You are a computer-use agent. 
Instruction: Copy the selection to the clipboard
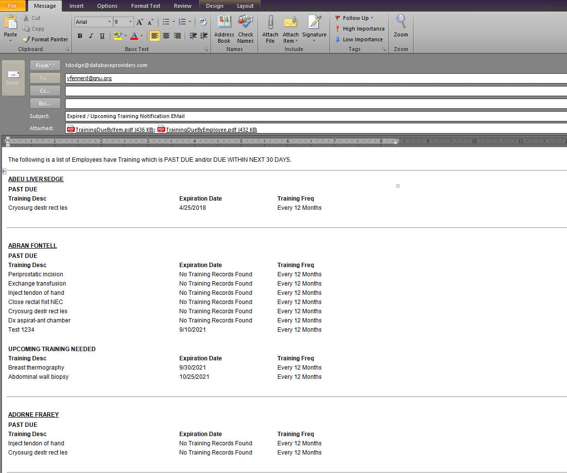pyautogui.click(x=33, y=29)
